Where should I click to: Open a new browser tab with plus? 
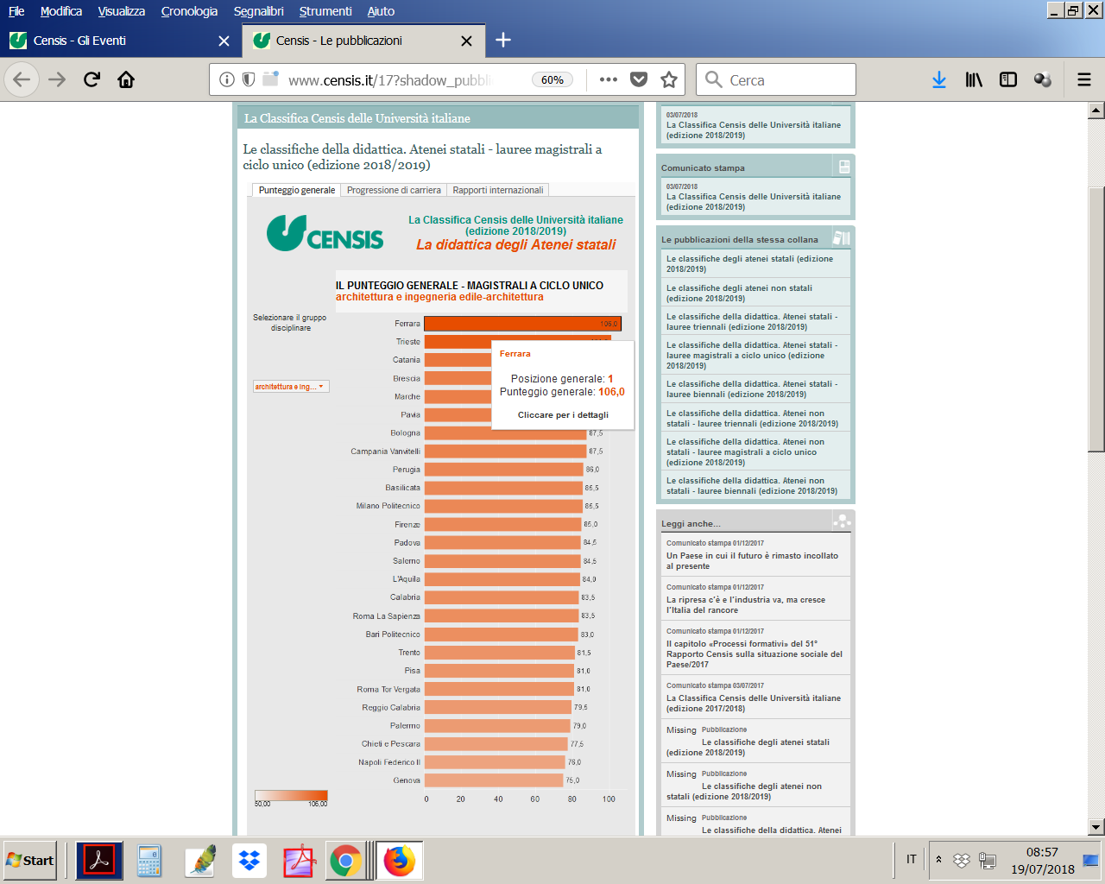coord(503,40)
